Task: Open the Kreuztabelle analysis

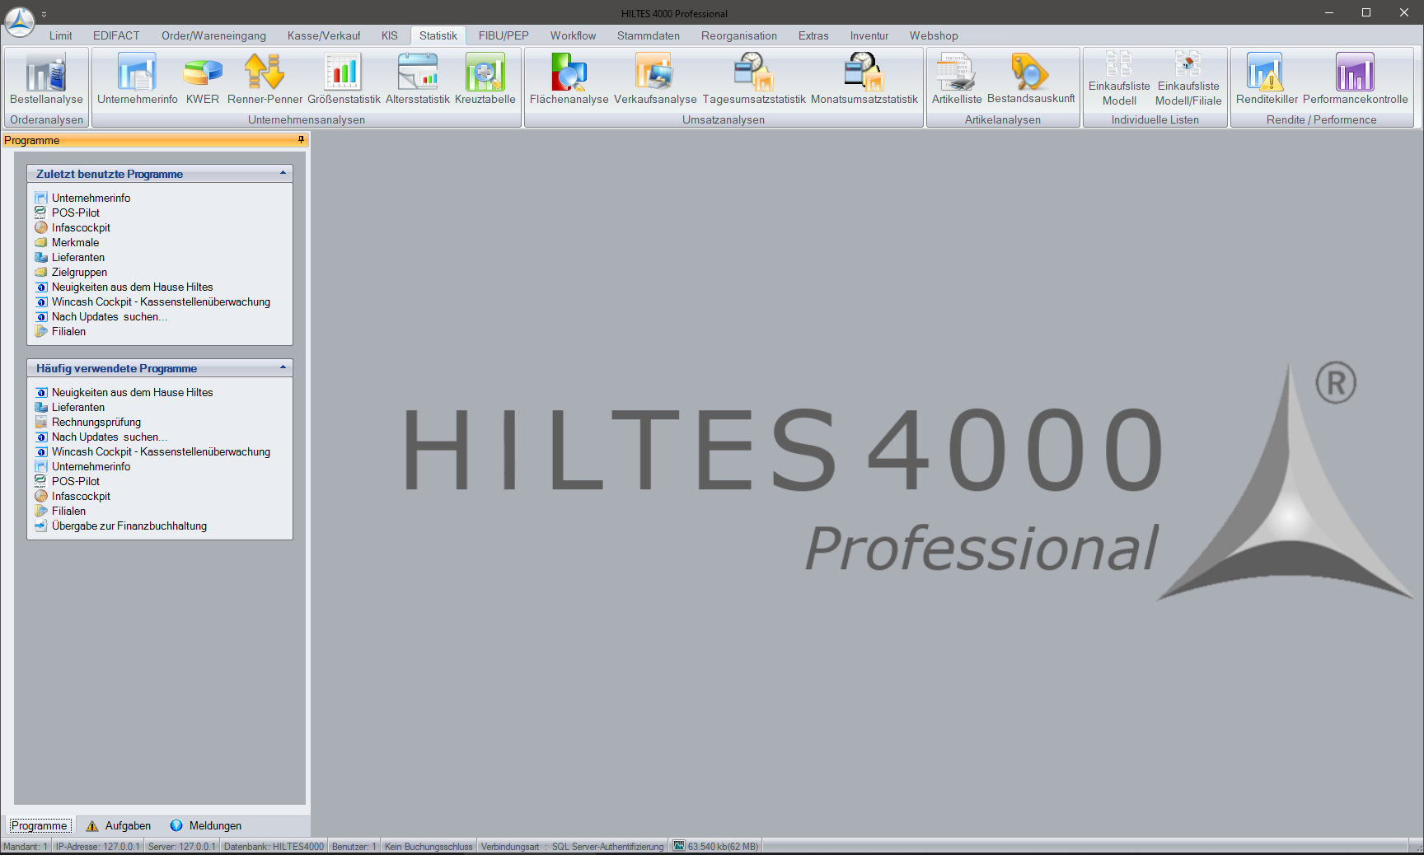Action: tap(485, 80)
